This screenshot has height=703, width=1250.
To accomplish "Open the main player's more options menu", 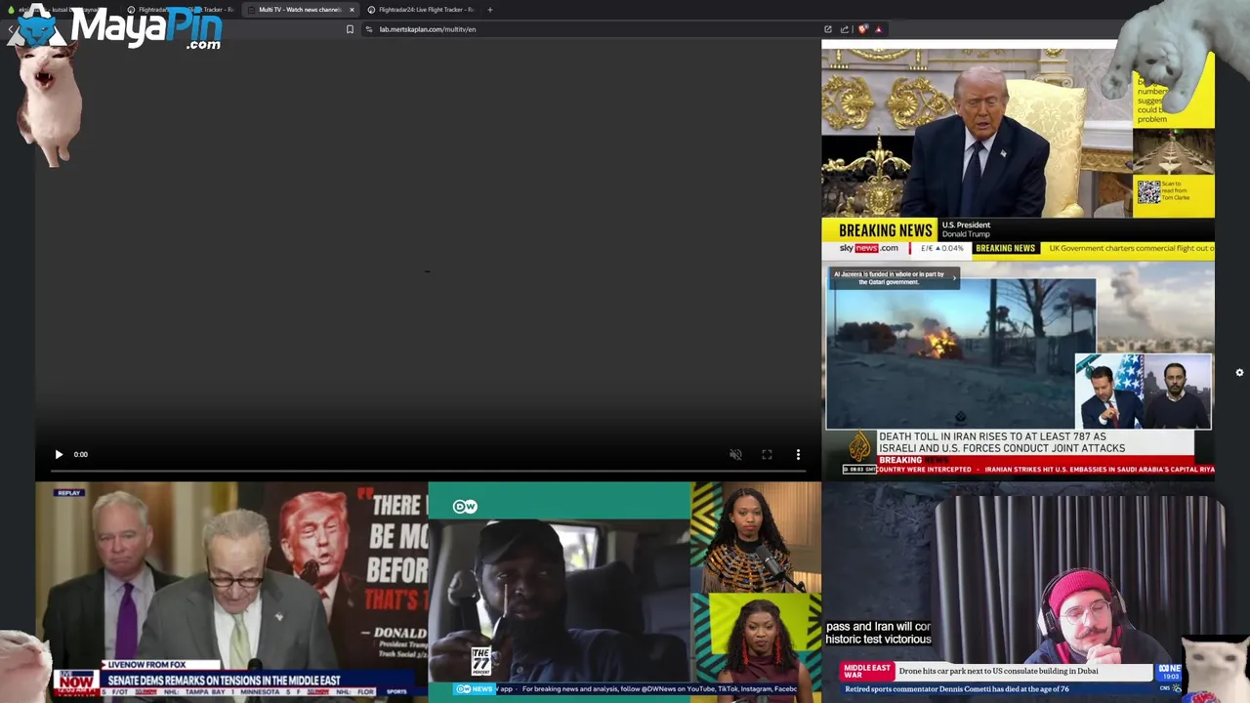I will click(x=798, y=454).
